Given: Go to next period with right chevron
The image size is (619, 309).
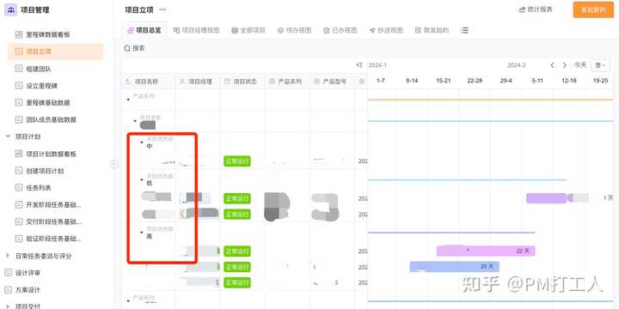Looking at the screenshot, I should coord(565,65).
